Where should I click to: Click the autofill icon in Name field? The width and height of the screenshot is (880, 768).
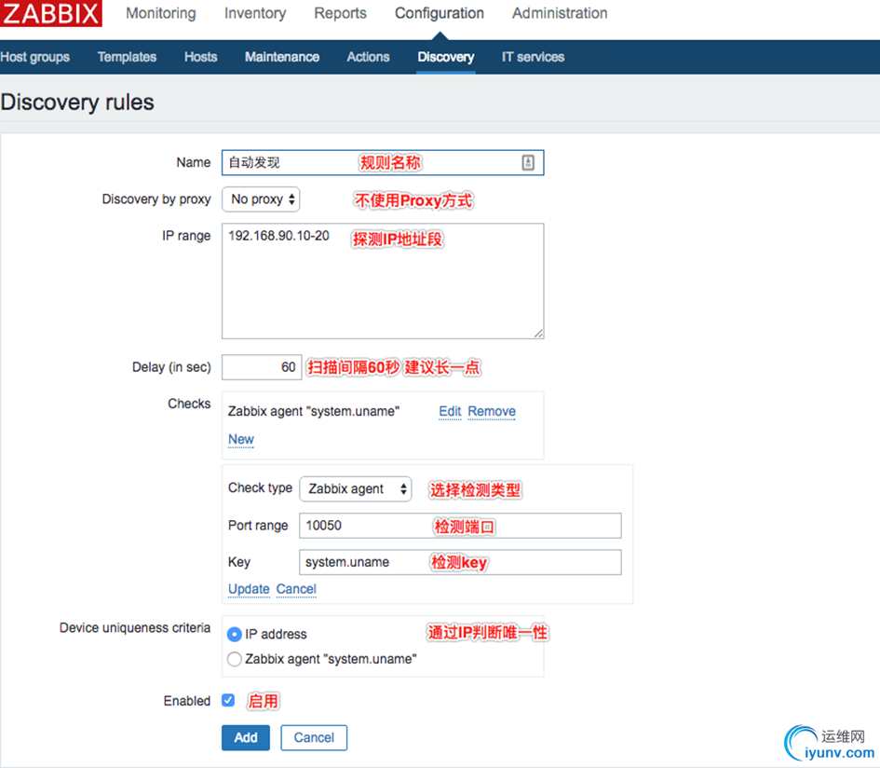pos(528,162)
